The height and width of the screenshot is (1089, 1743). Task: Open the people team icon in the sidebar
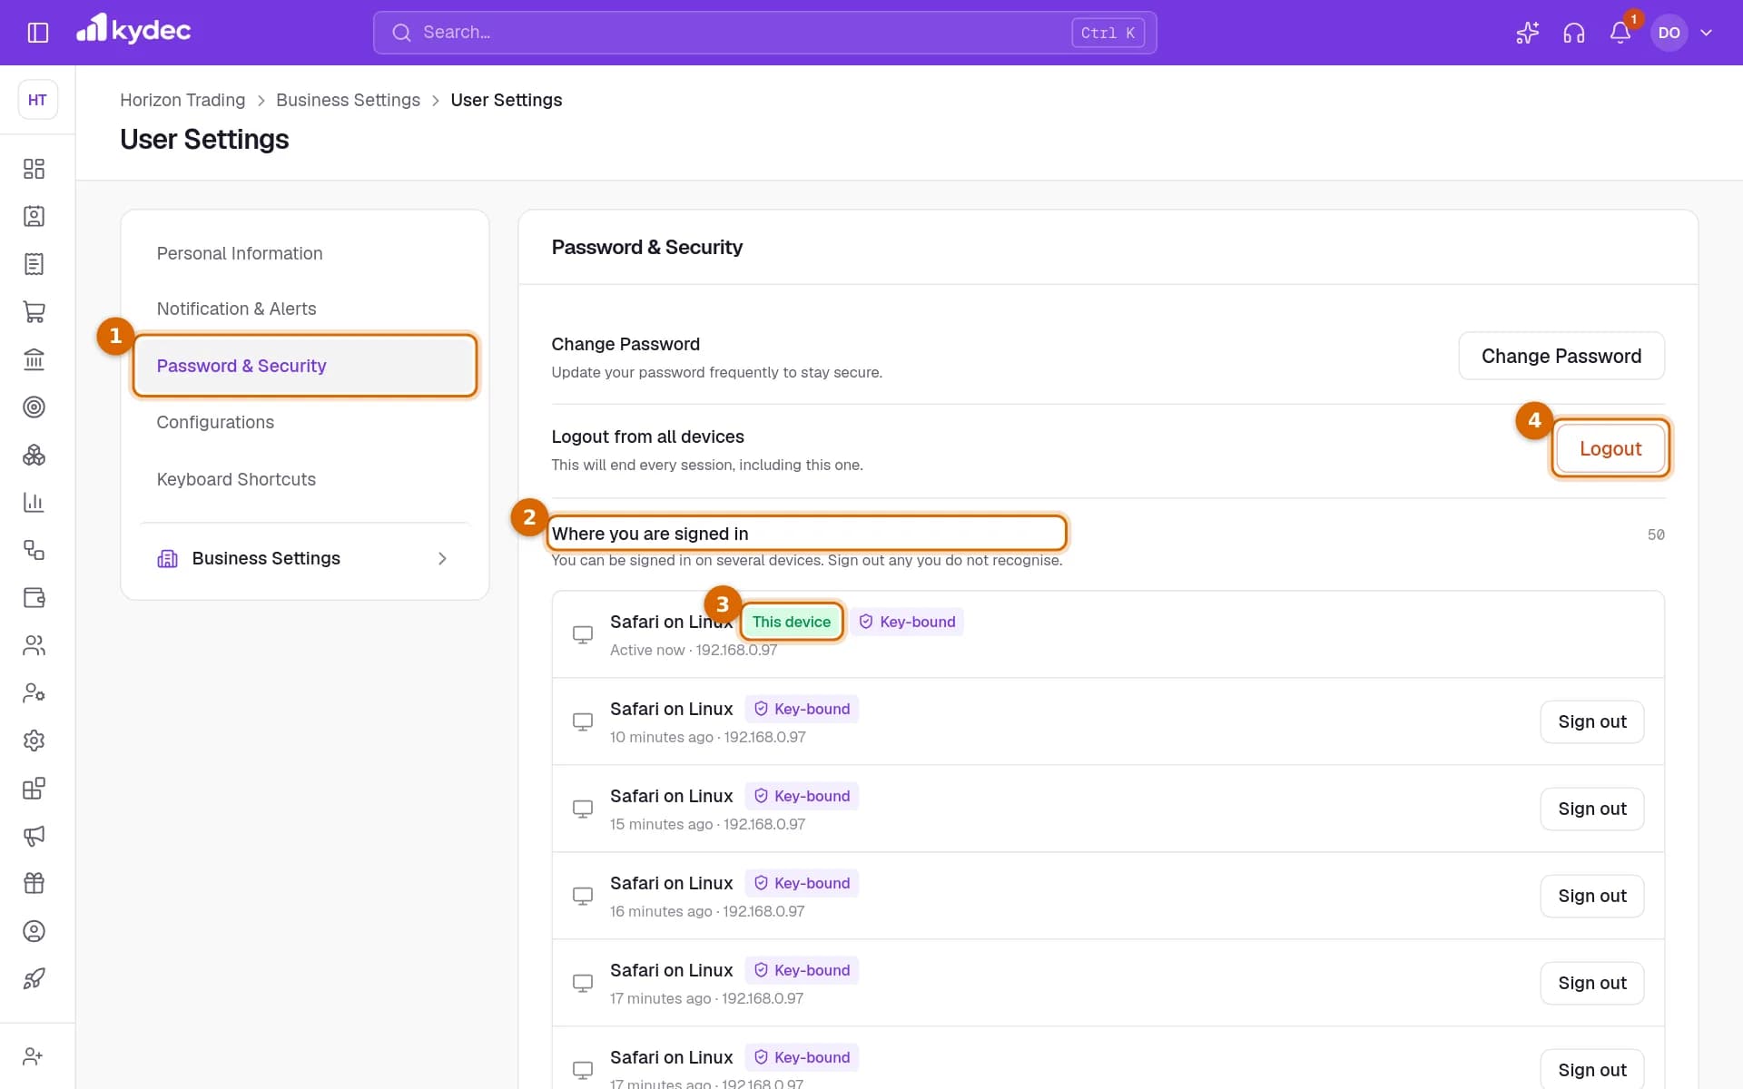34,645
